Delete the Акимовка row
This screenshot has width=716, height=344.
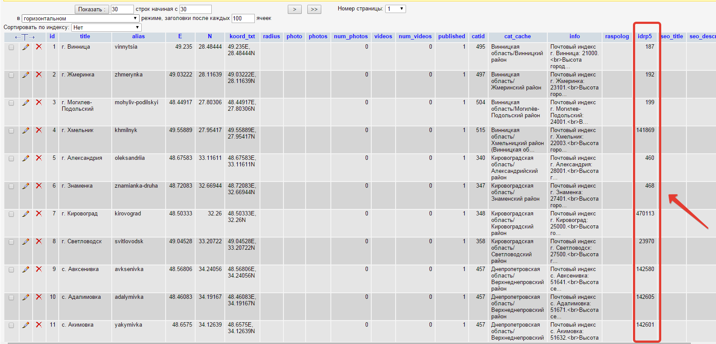tap(39, 325)
